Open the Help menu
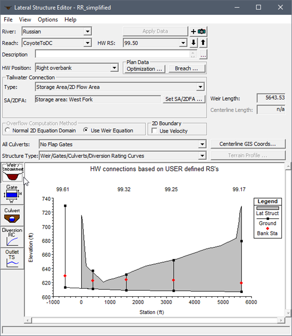Screen dimensions: 292x336 point(71,20)
